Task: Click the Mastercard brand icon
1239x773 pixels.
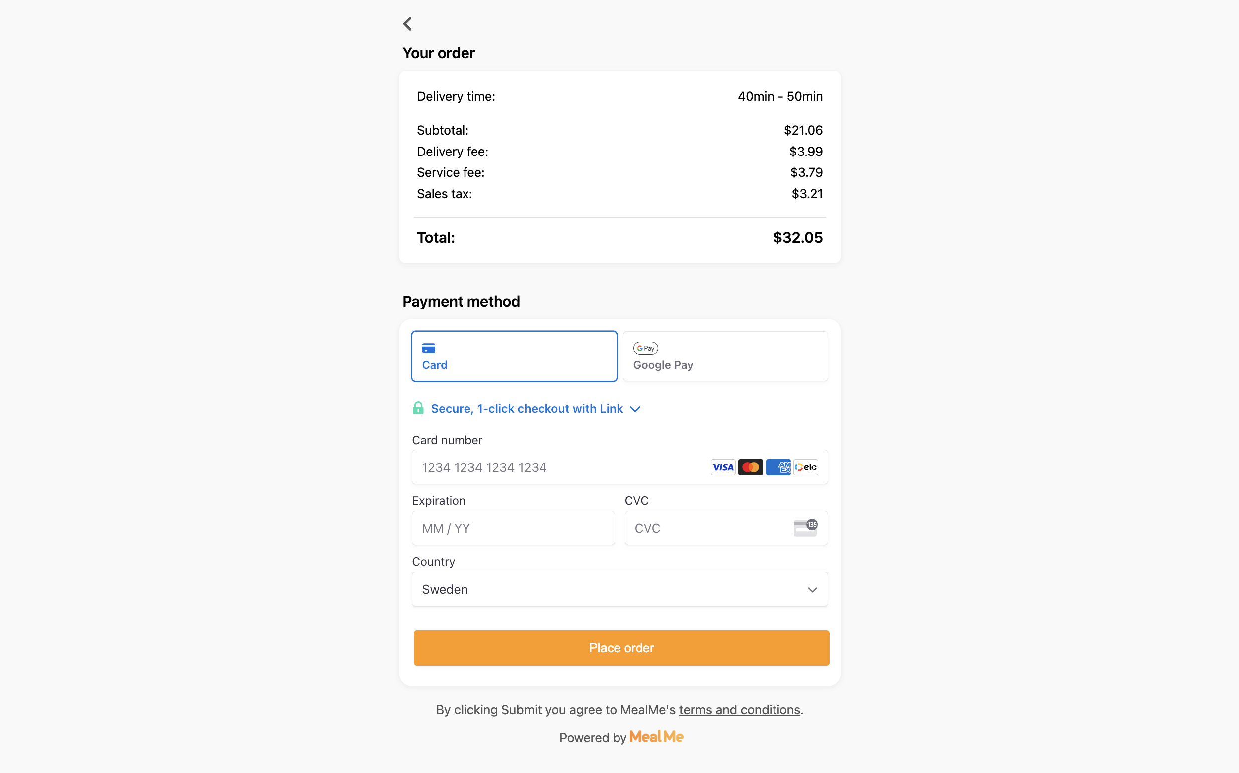Action: 750,467
